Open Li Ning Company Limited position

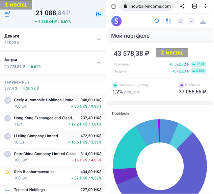click(53, 139)
